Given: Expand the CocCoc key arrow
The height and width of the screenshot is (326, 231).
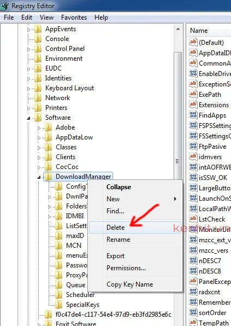Looking at the screenshot, I should [x=39, y=167].
